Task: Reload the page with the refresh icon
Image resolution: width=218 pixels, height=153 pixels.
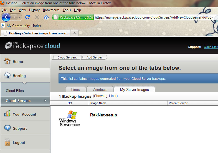Action: [x=27, y=17]
